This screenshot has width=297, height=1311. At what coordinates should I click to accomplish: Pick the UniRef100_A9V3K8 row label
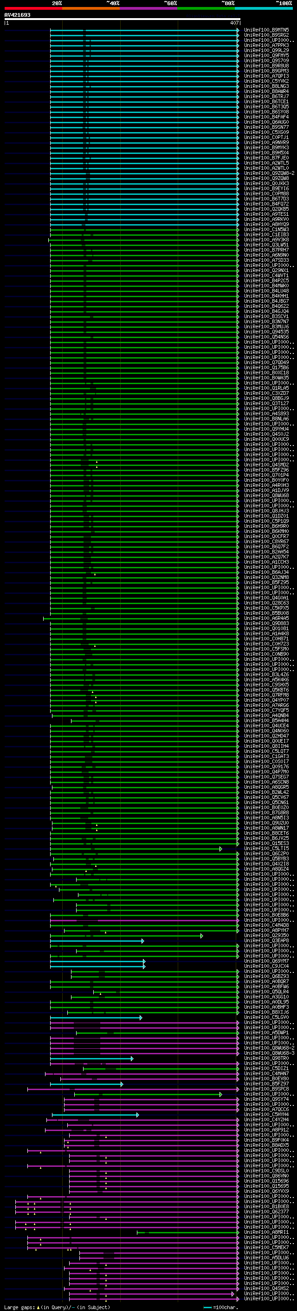click(x=266, y=240)
